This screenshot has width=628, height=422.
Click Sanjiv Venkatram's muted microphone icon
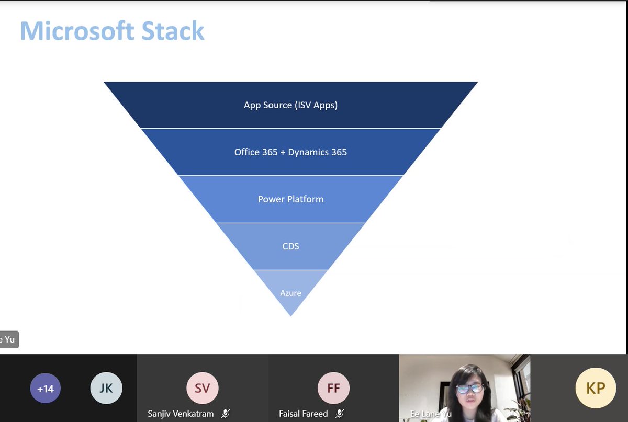226,414
